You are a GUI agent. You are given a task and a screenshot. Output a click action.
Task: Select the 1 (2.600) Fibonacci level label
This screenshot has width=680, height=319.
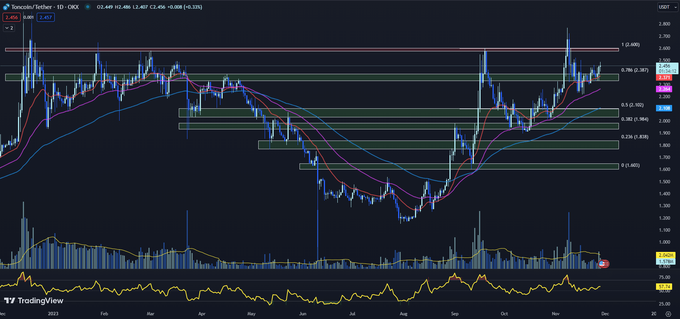(x=631, y=45)
